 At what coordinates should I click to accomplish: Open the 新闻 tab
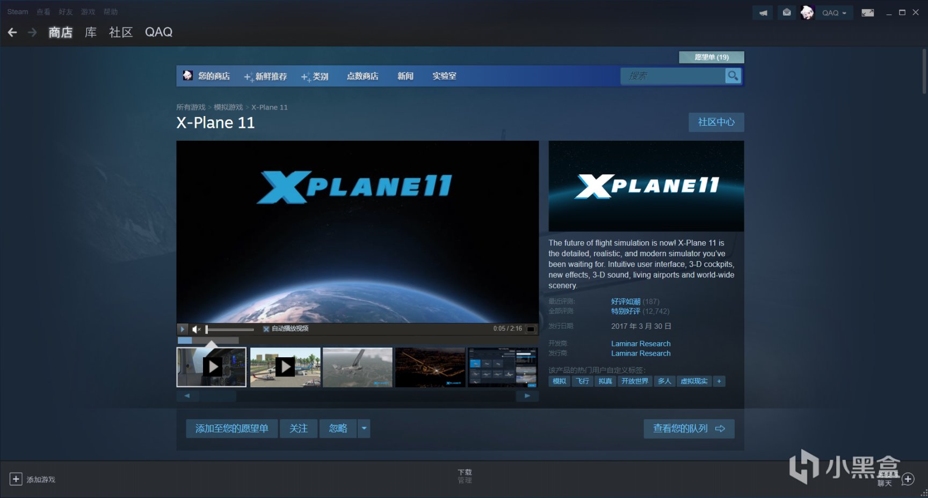point(405,76)
